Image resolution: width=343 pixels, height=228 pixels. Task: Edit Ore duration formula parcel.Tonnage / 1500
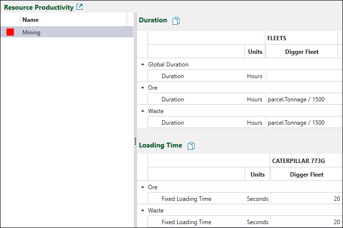(x=301, y=99)
